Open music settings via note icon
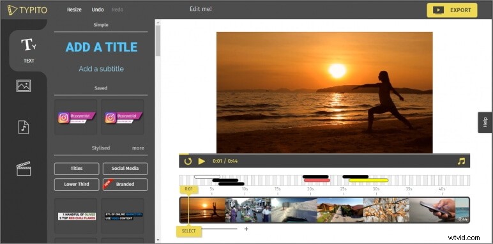Image resolution: width=493 pixels, height=244 pixels. (461, 162)
